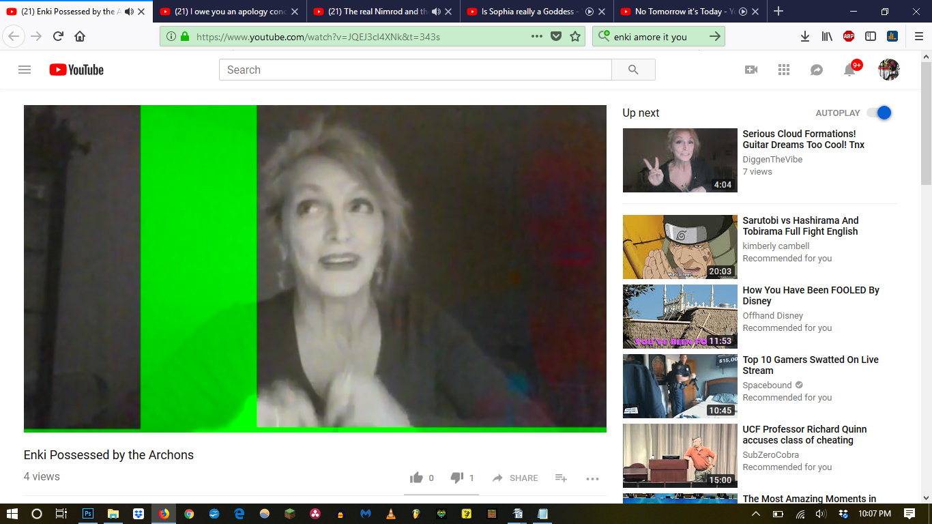The height and width of the screenshot is (524, 932).
Task: Open the UCF Professor lecture thumbnail
Action: [x=680, y=456]
